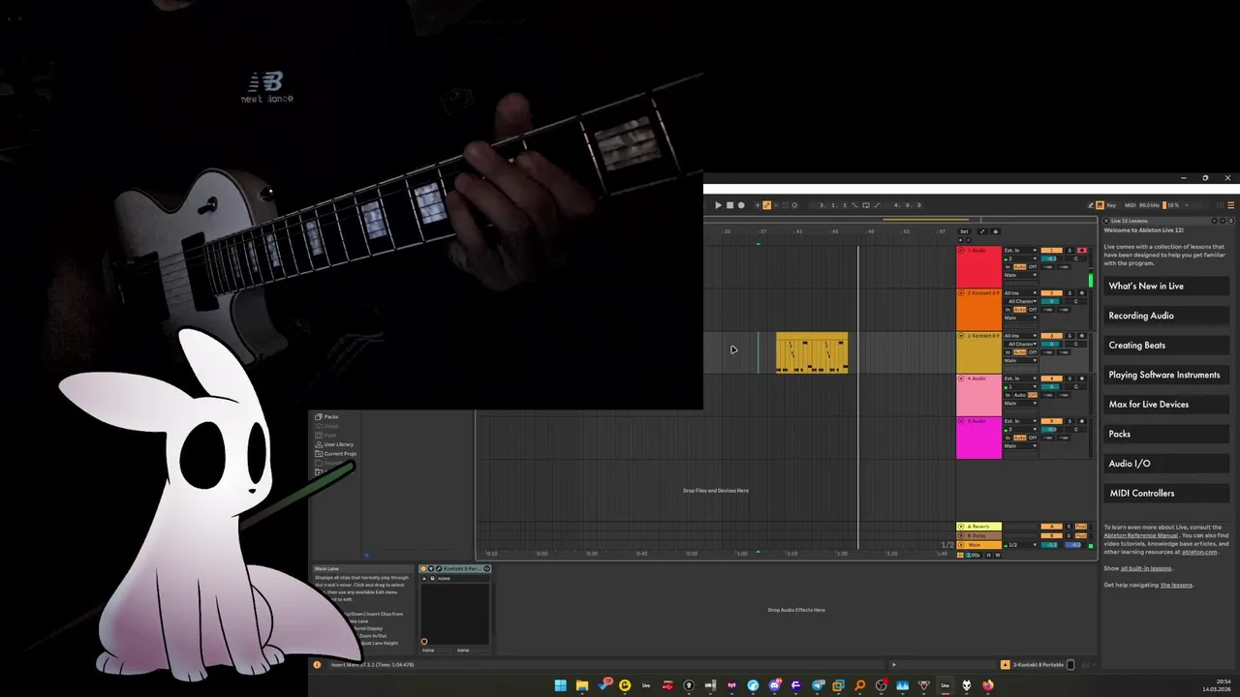The width and height of the screenshot is (1240, 697).
Task: Open the 'Packs' lesson
Action: coord(1166,434)
